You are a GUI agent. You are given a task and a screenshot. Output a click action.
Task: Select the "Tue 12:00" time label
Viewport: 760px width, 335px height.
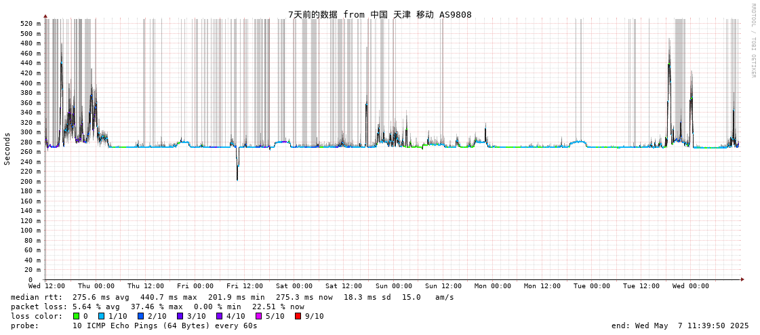[x=641, y=286]
